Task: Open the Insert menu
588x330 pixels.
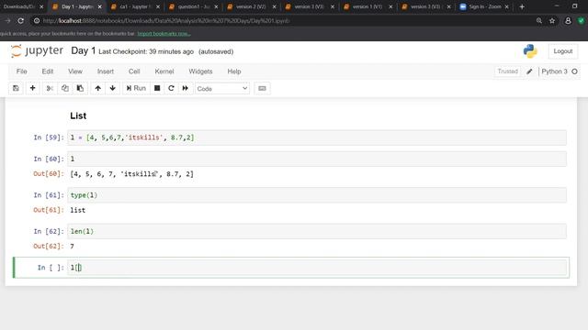Action: click(106, 71)
